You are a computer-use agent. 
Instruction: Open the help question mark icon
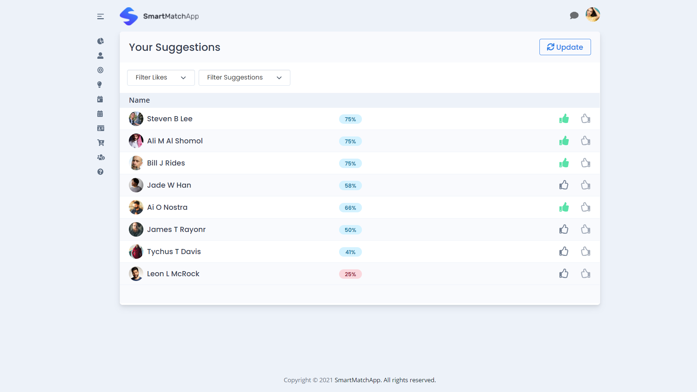pyautogui.click(x=101, y=172)
